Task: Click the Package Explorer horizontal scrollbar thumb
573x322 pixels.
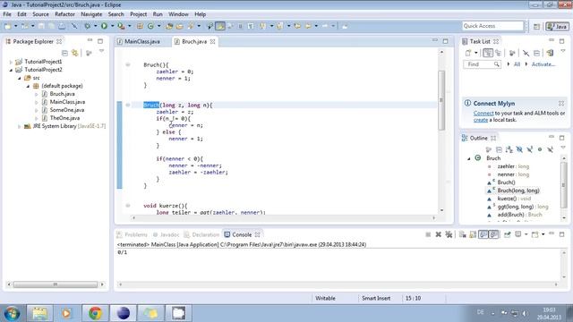Action: click(x=56, y=284)
